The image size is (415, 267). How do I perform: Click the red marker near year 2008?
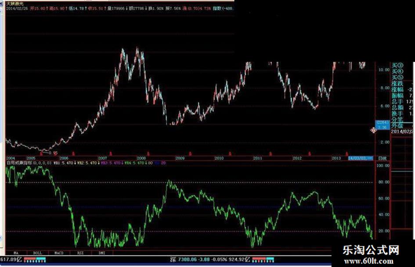(x=148, y=153)
